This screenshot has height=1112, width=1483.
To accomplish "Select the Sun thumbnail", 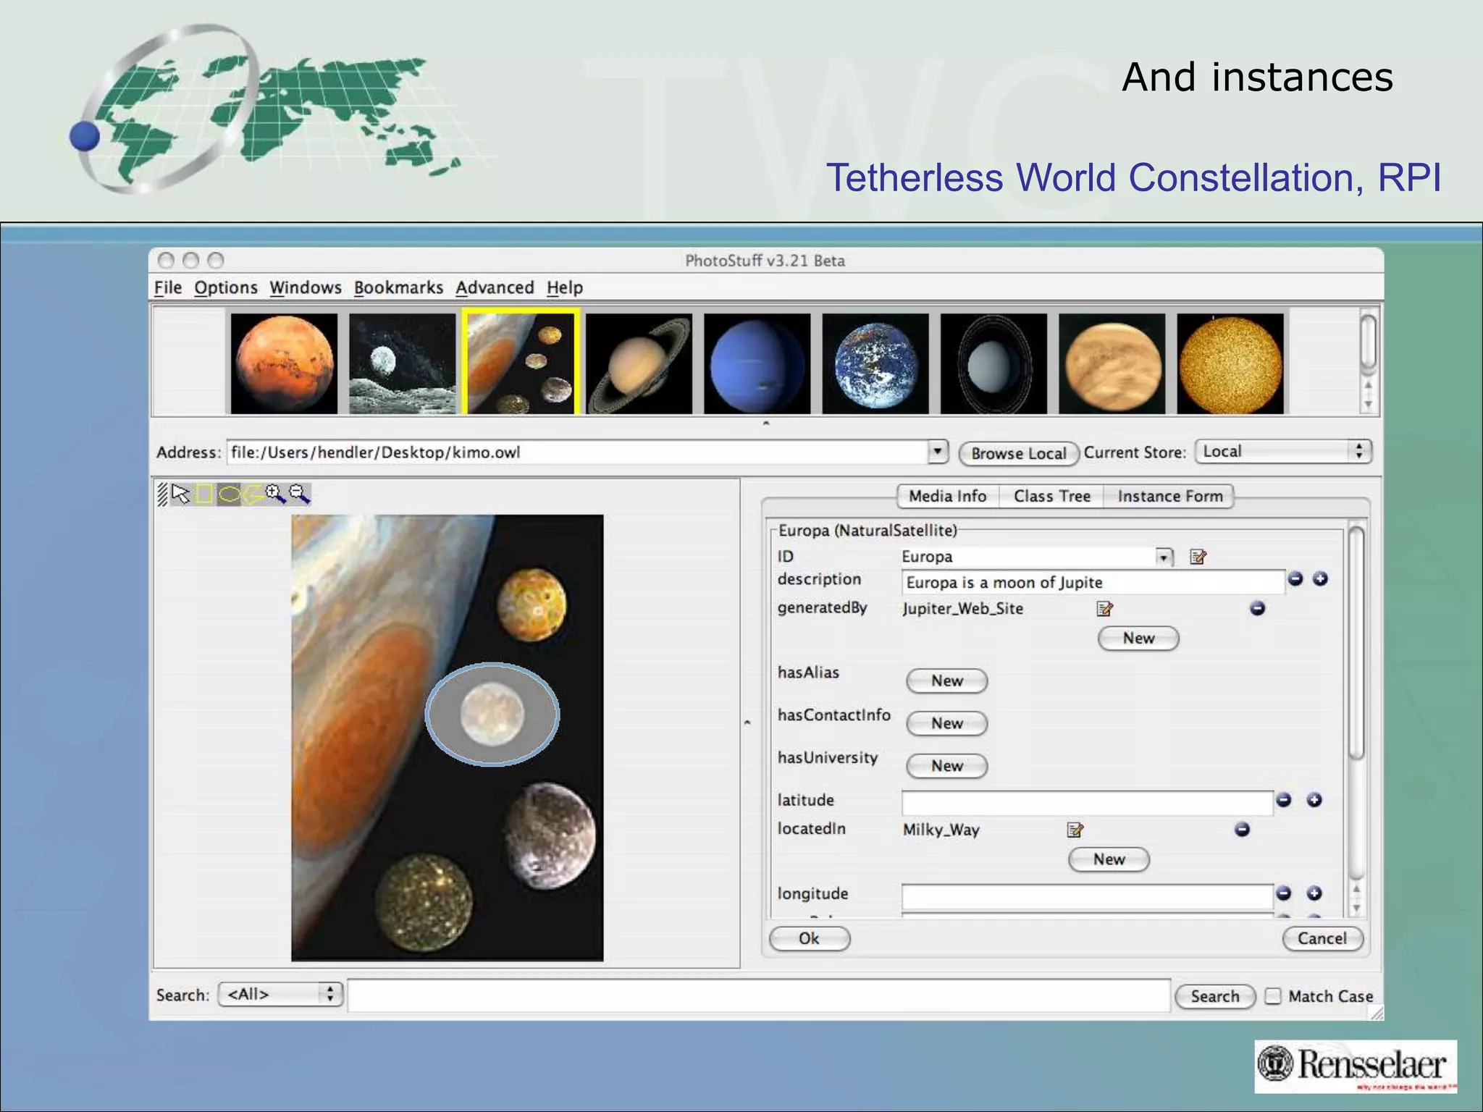I will coord(1230,363).
